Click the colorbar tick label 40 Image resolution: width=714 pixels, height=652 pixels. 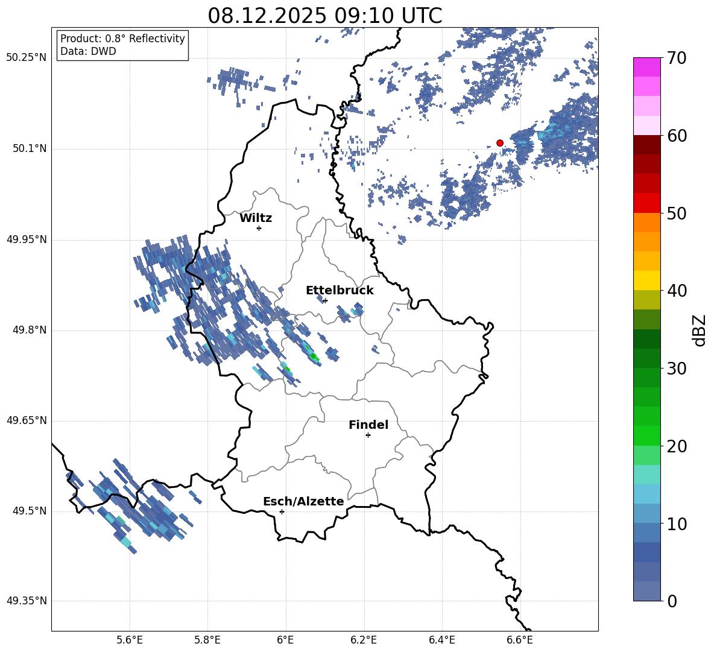tap(677, 291)
